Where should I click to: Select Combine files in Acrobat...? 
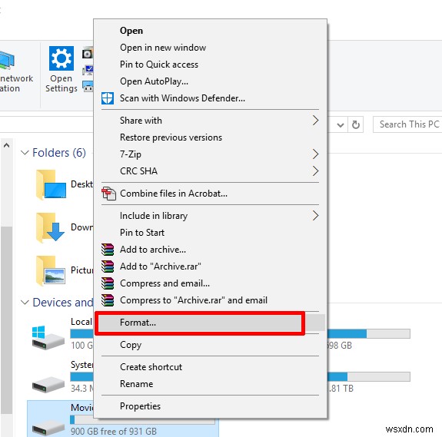210,194
